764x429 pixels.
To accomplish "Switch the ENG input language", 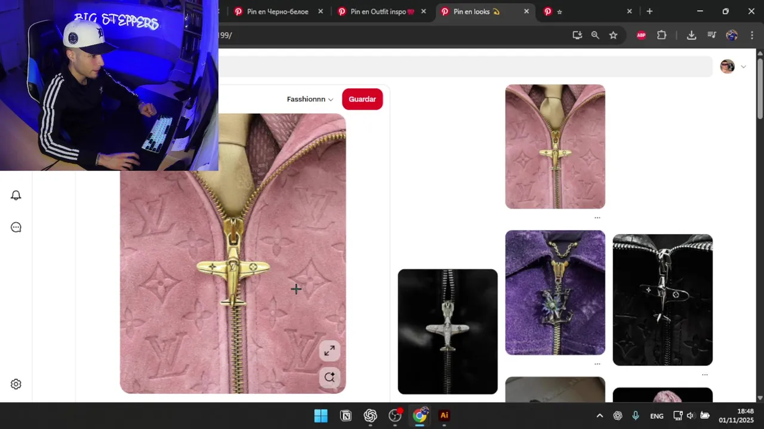I will pos(657,416).
